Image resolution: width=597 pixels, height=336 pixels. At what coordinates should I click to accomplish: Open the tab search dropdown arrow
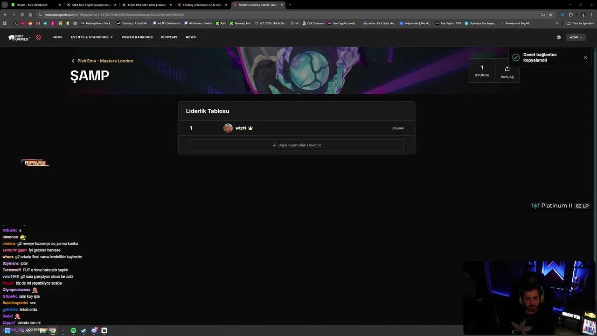[x=4, y=5]
